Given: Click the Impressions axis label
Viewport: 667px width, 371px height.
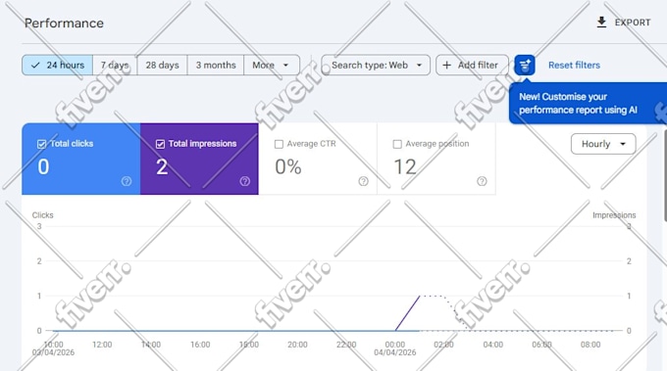Looking at the screenshot, I should (614, 215).
